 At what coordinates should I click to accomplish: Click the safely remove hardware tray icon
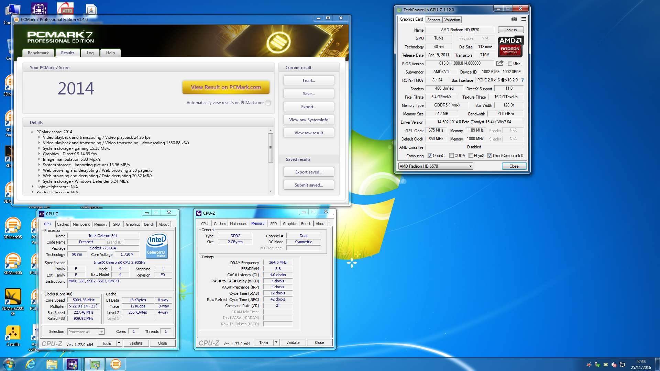(x=597, y=364)
